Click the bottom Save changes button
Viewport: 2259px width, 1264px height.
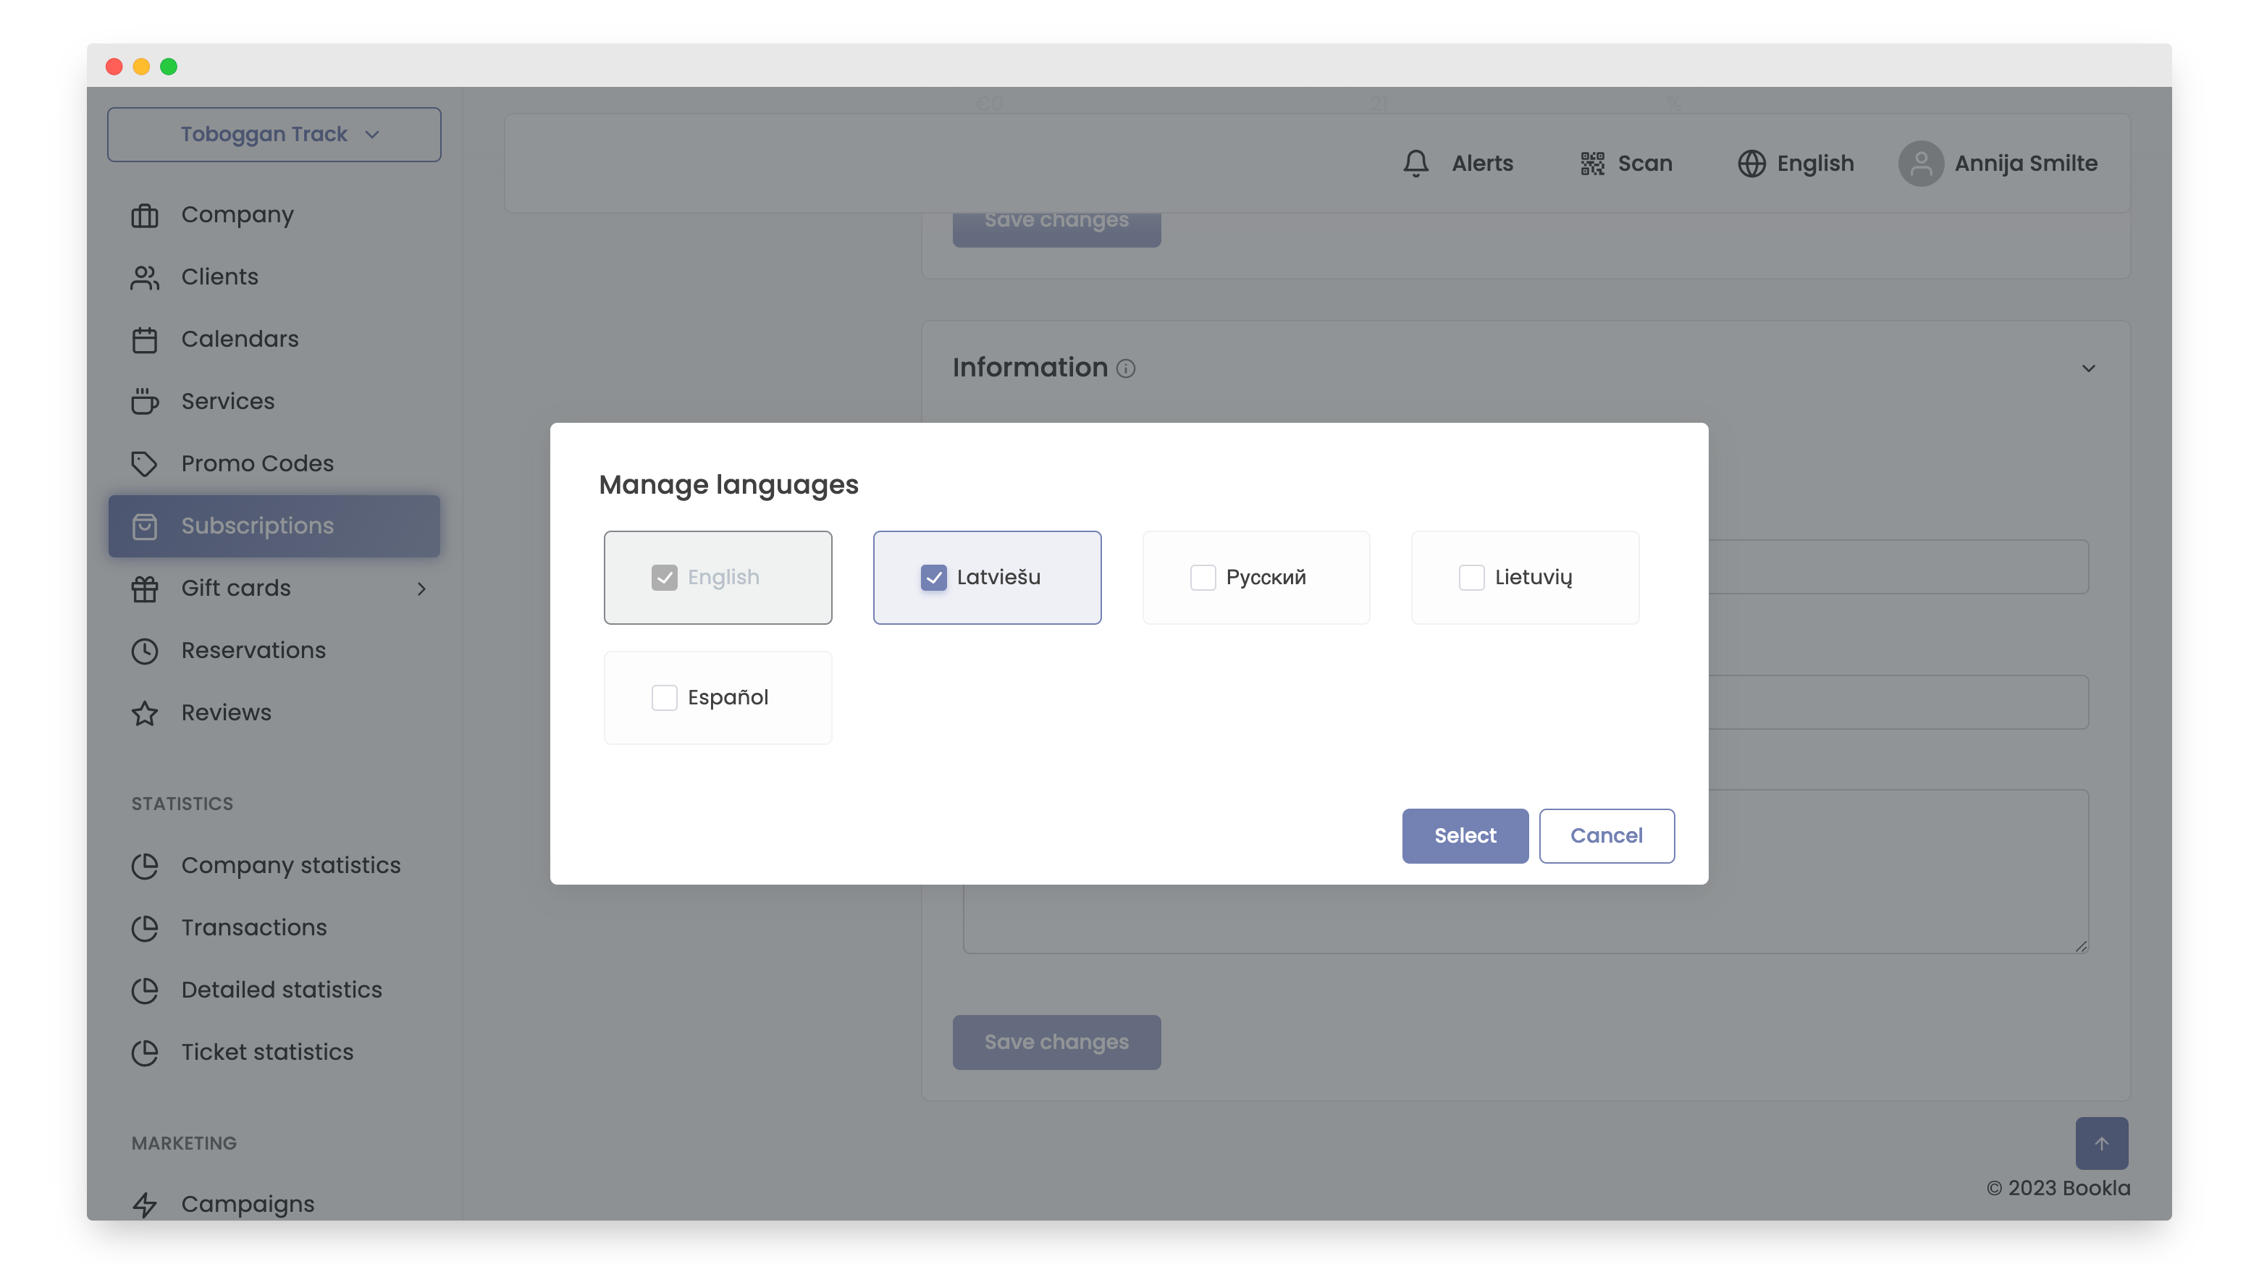1056,1041
